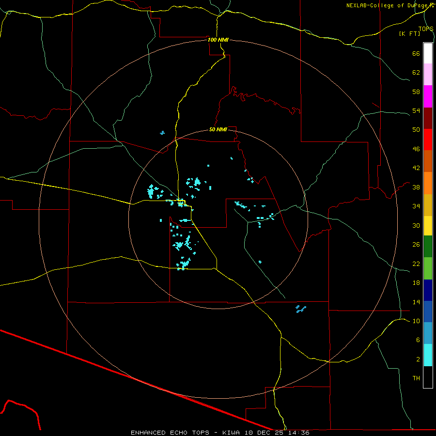
Task: Click the dark red legend swatch
Action: pos(428,118)
